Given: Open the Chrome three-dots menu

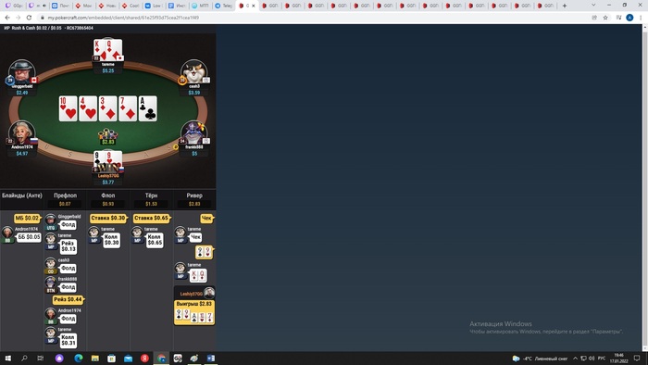Looking at the screenshot, I should click(641, 18).
